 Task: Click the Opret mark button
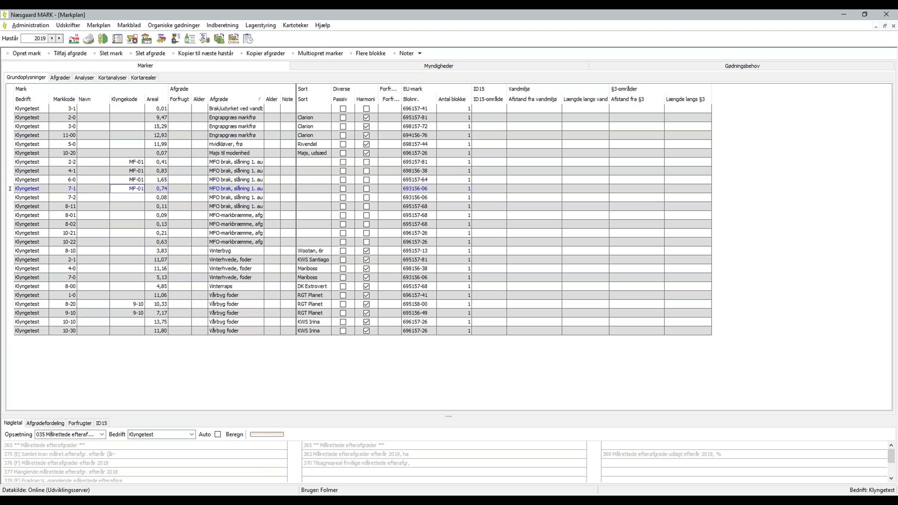(27, 53)
